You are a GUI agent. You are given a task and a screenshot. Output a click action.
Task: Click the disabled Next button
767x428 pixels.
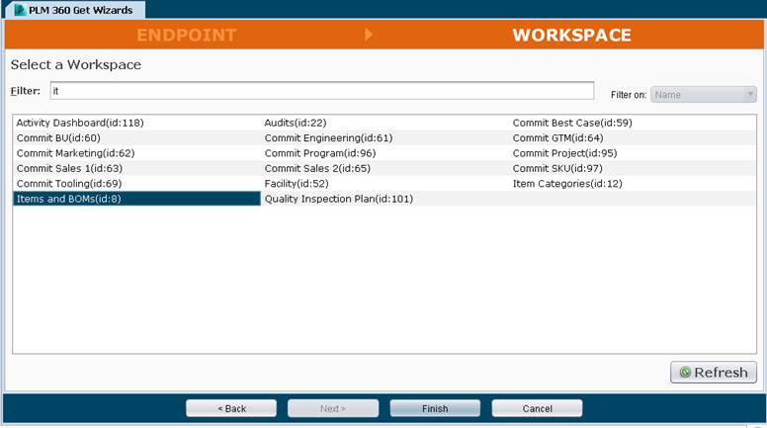pyautogui.click(x=333, y=408)
